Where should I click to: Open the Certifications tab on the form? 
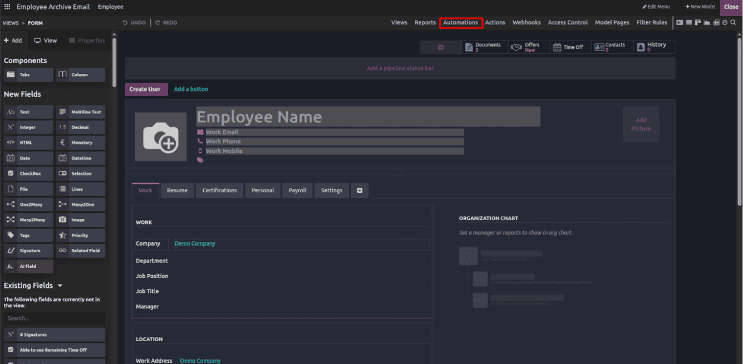[x=219, y=190]
